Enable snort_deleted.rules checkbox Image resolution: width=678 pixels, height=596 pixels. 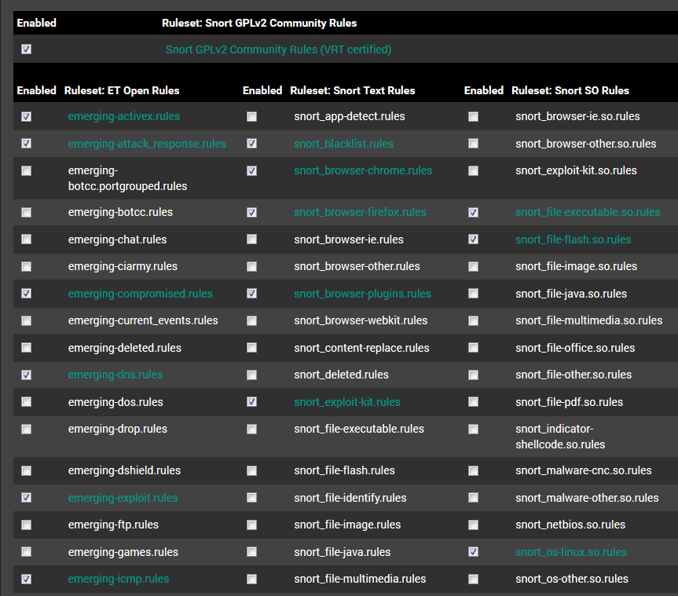251,375
